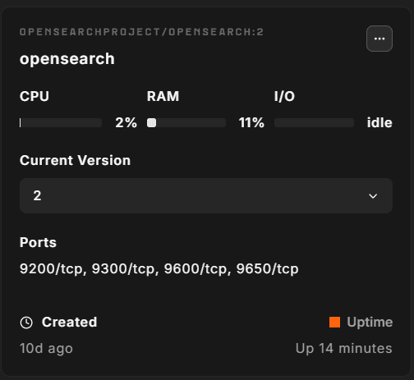The width and height of the screenshot is (414, 380).
Task: Click the 2% CPU value
Action: 126,122
